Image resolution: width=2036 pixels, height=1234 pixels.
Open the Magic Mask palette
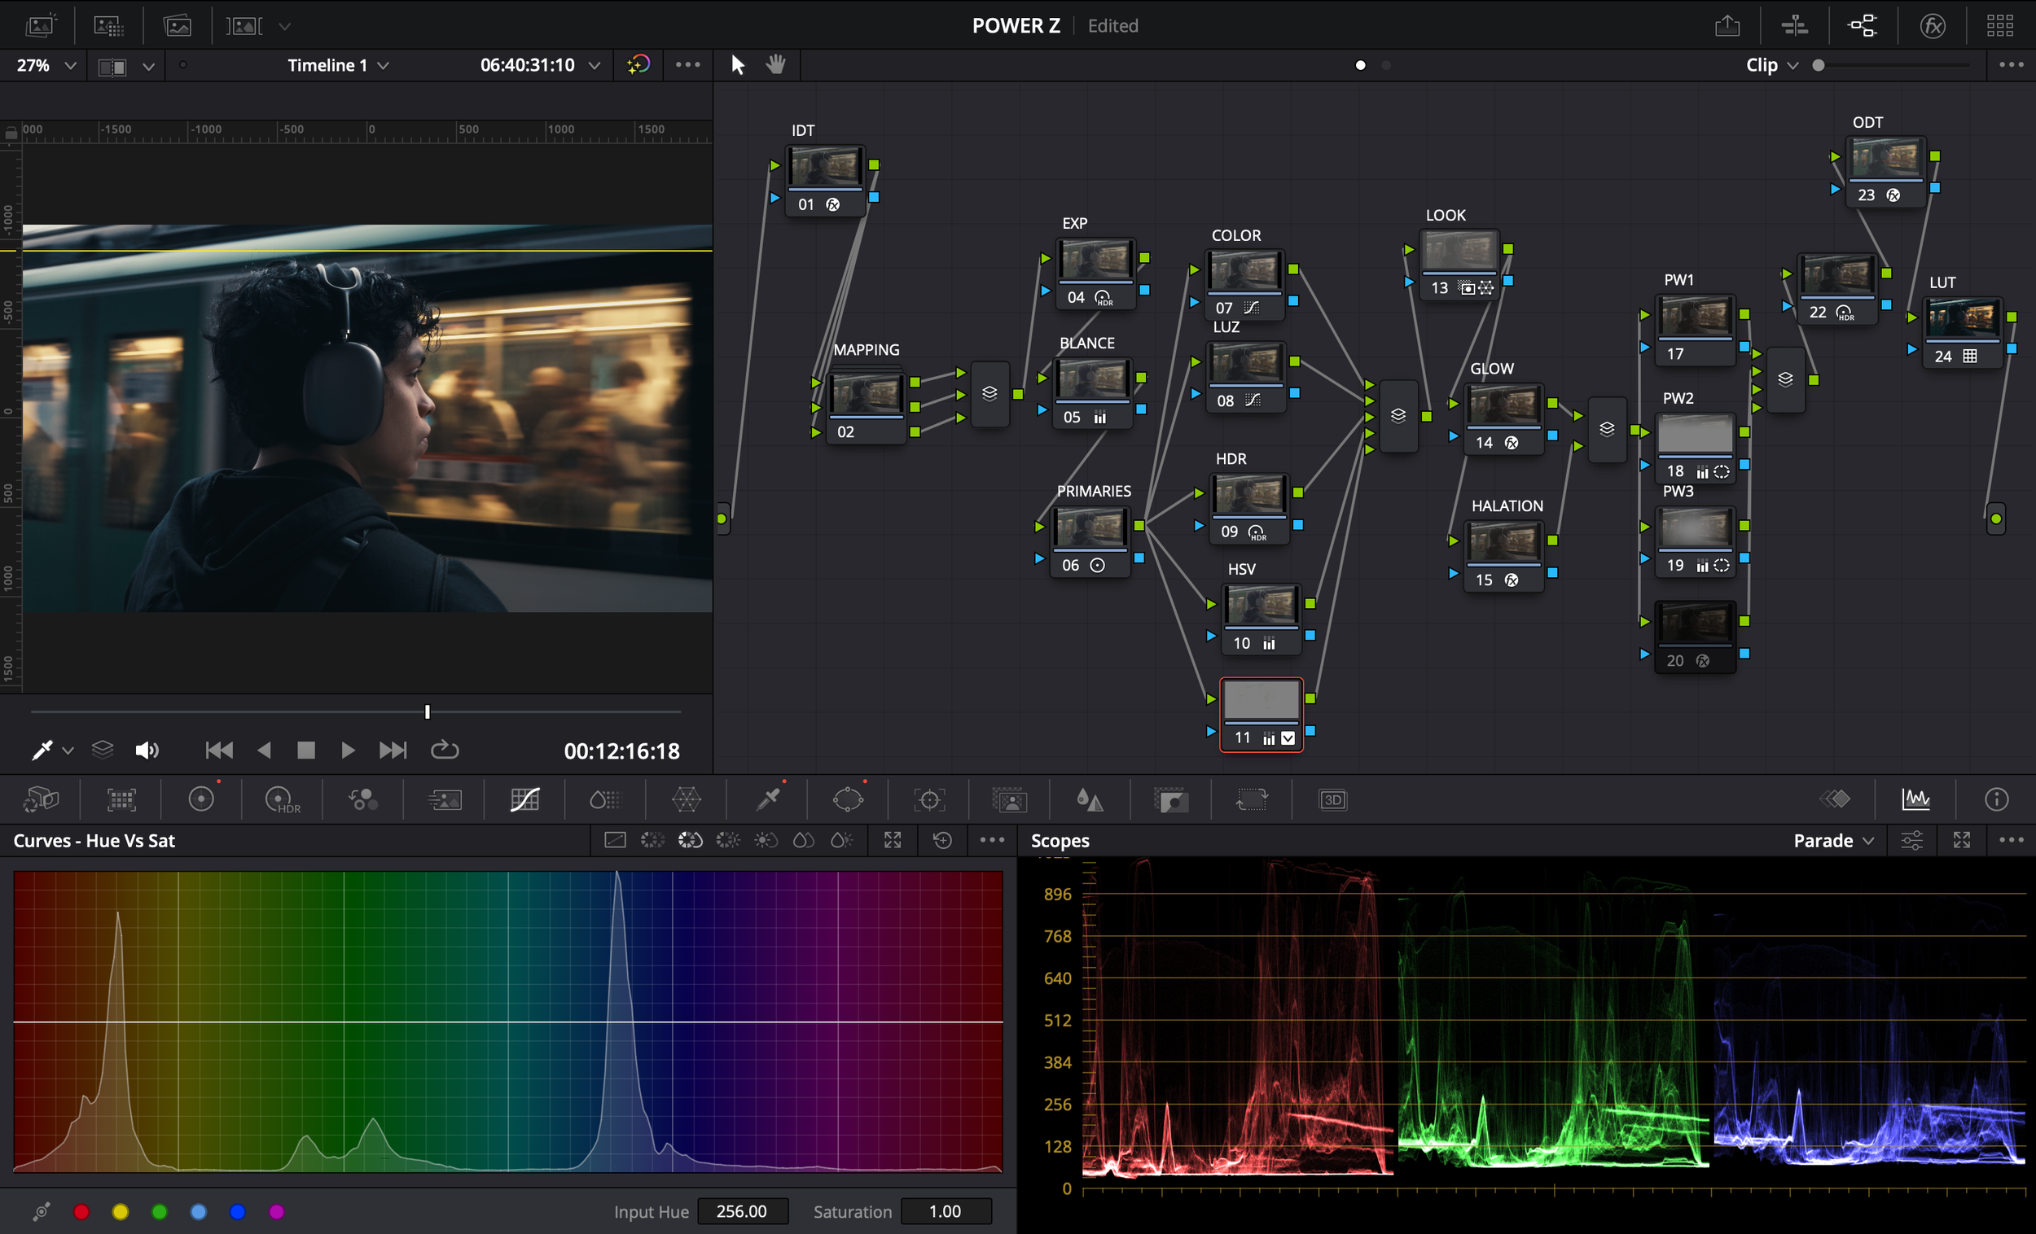[x=1010, y=799]
